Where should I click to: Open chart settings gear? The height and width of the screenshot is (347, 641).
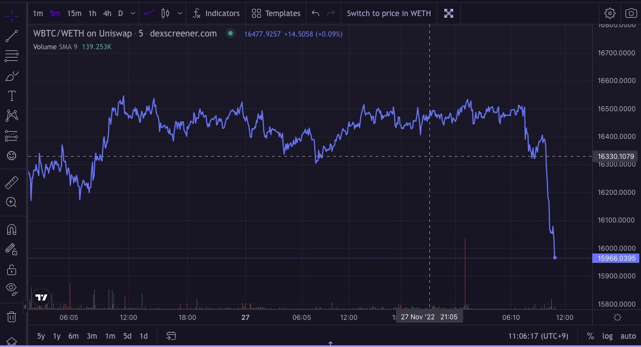pos(609,13)
